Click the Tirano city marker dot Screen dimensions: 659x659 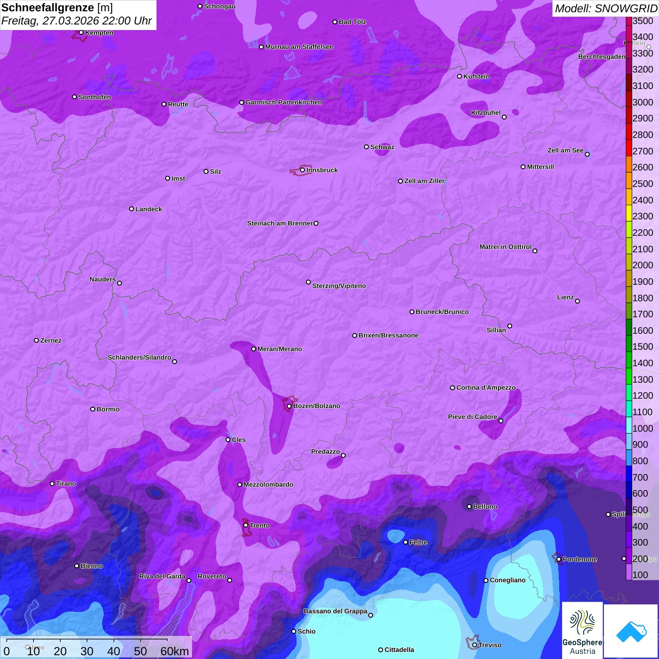click(x=52, y=483)
